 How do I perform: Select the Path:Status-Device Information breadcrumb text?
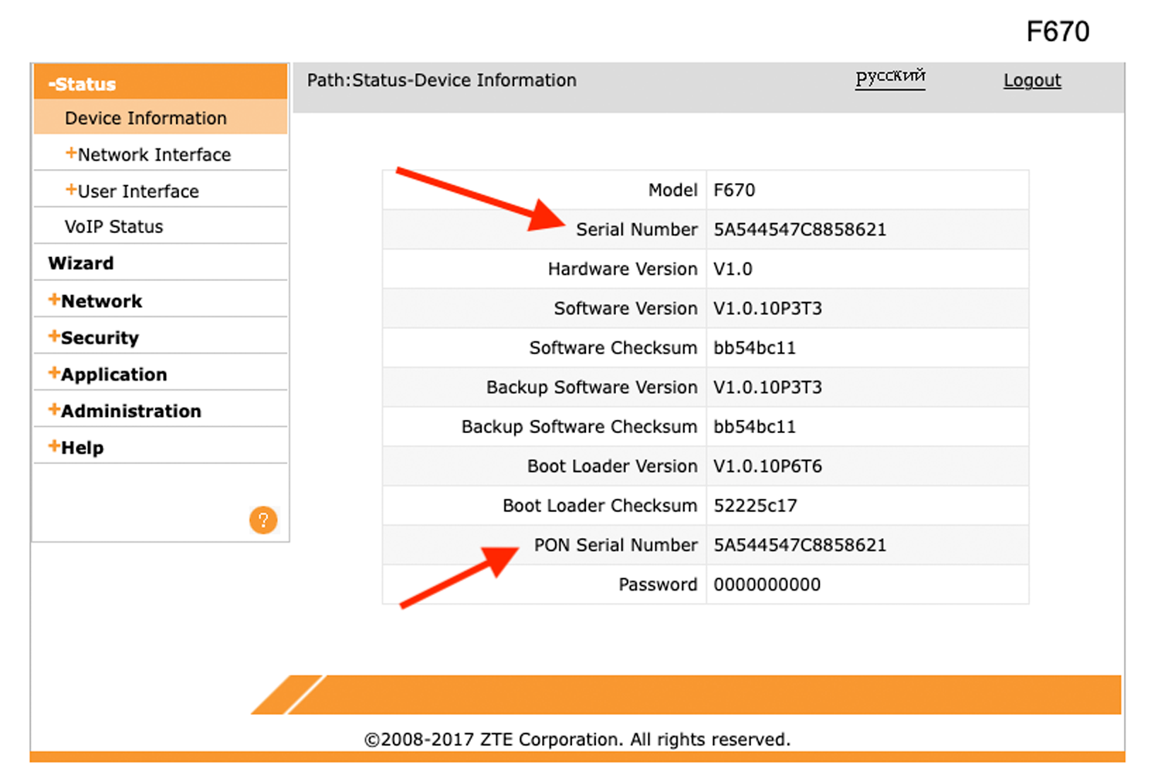point(442,80)
